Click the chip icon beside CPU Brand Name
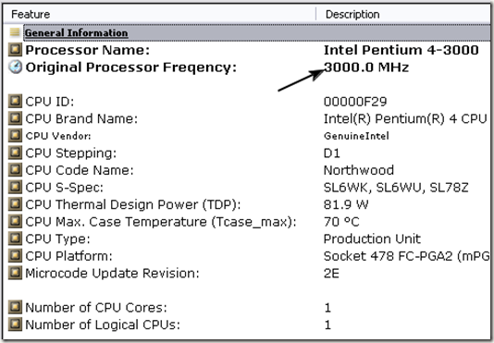Image resolution: width=494 pixels, height=343 pixels. click(15, 118)
